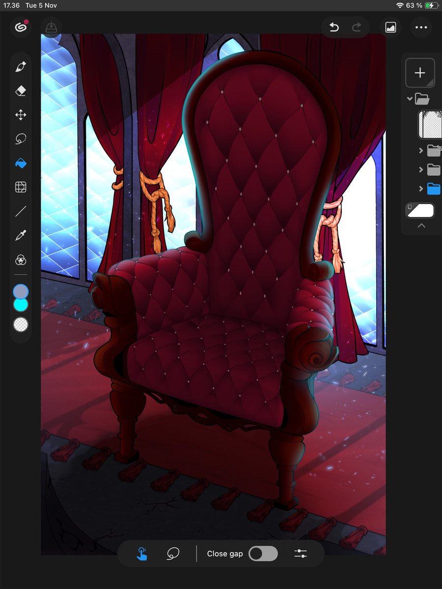Image resolution: width=442 pixels, height=589 pixels.
Task: Switch fill mode to tap fill
Action: click(x=141, y=554)
